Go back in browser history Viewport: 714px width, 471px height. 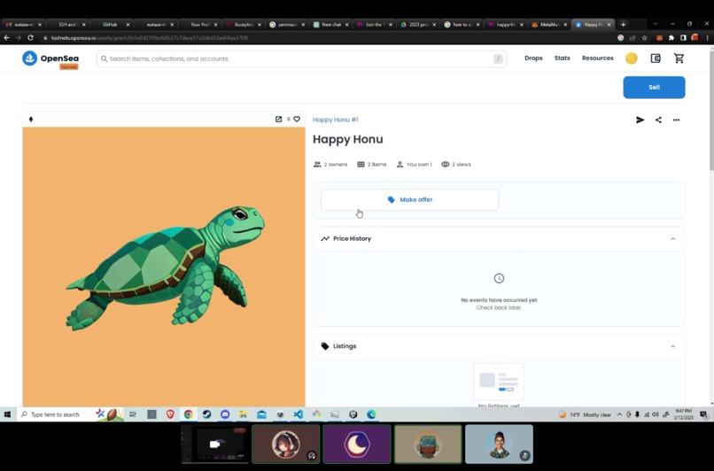6,38
